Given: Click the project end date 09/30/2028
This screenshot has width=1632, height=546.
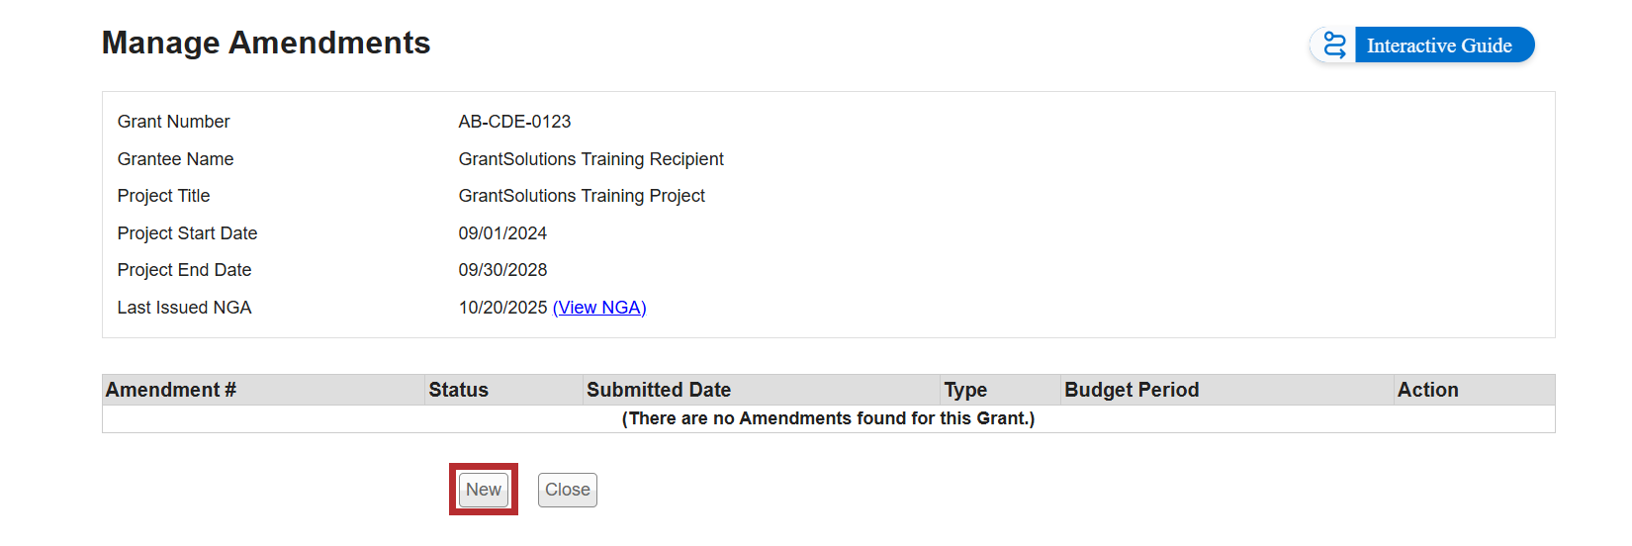Looking at the screenshot, I should [x=502, y=270].
